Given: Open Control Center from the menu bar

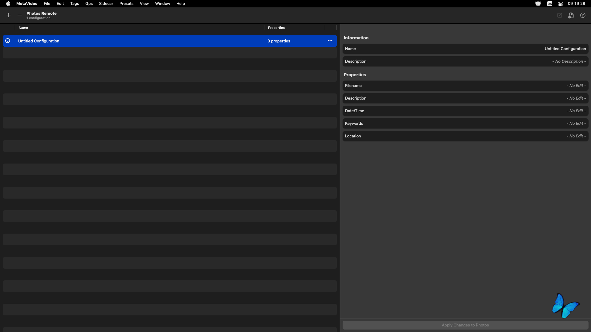Looking at the screenshot, I should click(561, 4).
